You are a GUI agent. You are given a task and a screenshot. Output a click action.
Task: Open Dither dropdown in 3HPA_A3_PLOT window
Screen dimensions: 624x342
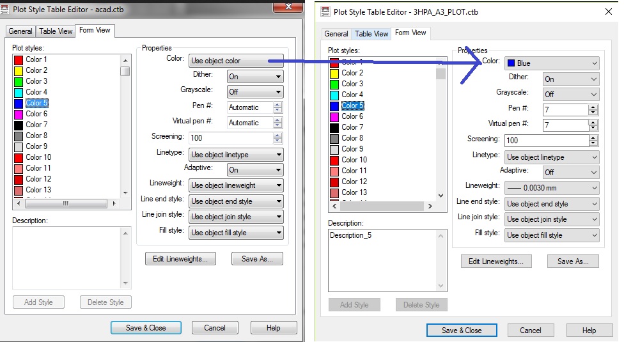click(x=571, y=79)
